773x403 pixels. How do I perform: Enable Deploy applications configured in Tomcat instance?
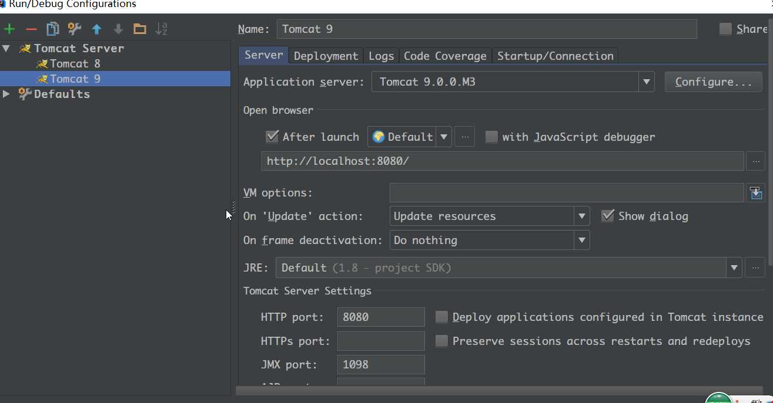tap(441, 317)
